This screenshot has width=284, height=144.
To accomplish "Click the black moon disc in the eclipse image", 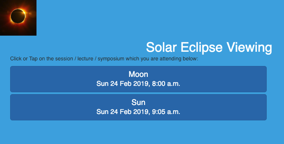I will 18,16.
